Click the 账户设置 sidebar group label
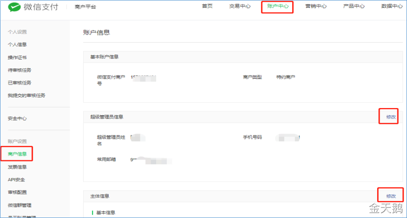 coord(17,142)
